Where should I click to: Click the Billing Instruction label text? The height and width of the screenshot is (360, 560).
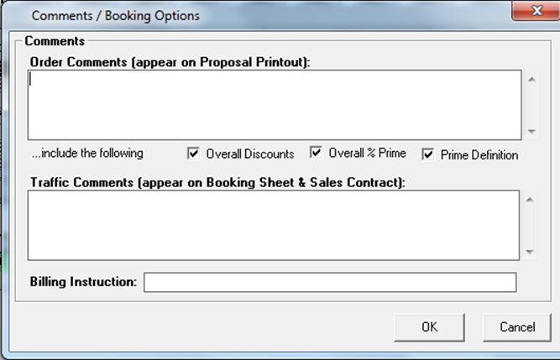83,282
